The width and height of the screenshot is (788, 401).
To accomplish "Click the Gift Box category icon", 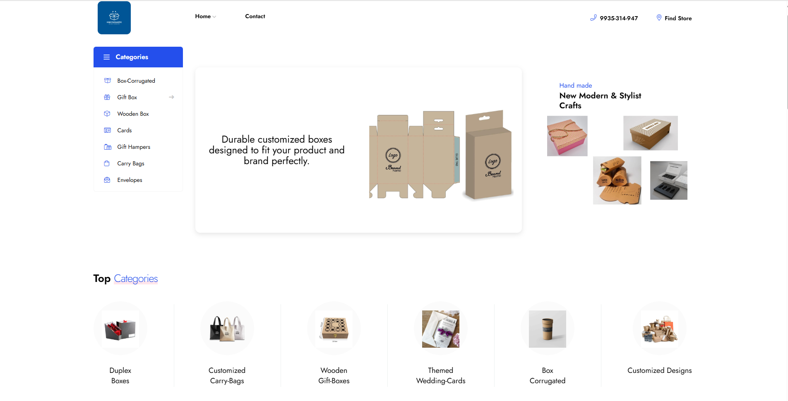I will (x=107, y=97).
